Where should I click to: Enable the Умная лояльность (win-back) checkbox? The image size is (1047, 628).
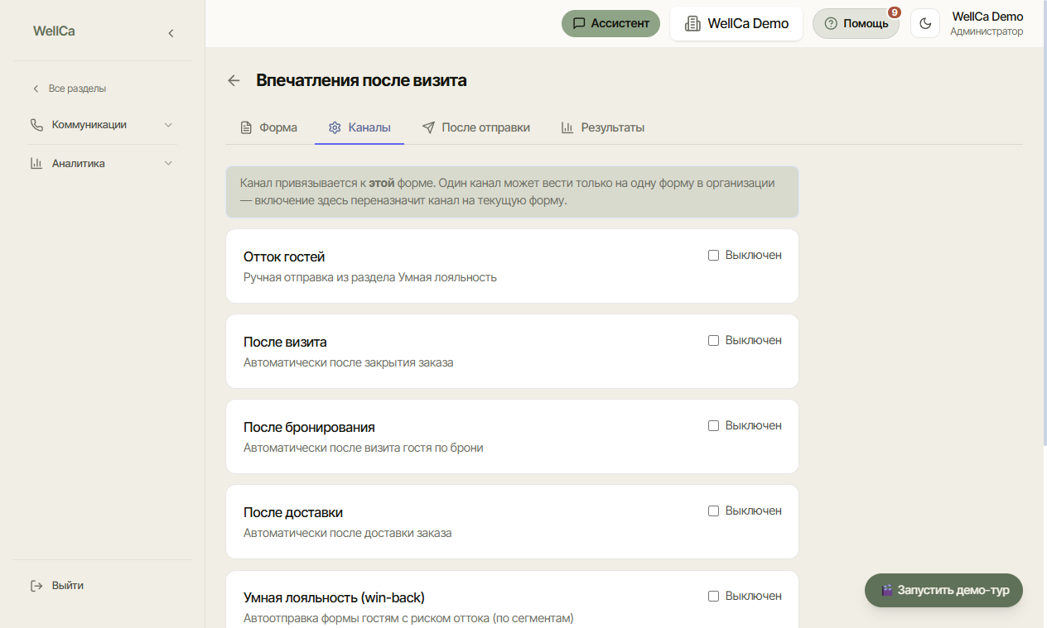pyautogui.click(x=713, y=597)
